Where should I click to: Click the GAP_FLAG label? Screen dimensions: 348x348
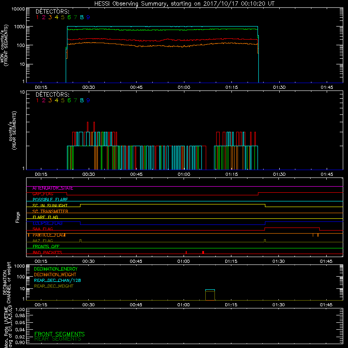(43, 194)
